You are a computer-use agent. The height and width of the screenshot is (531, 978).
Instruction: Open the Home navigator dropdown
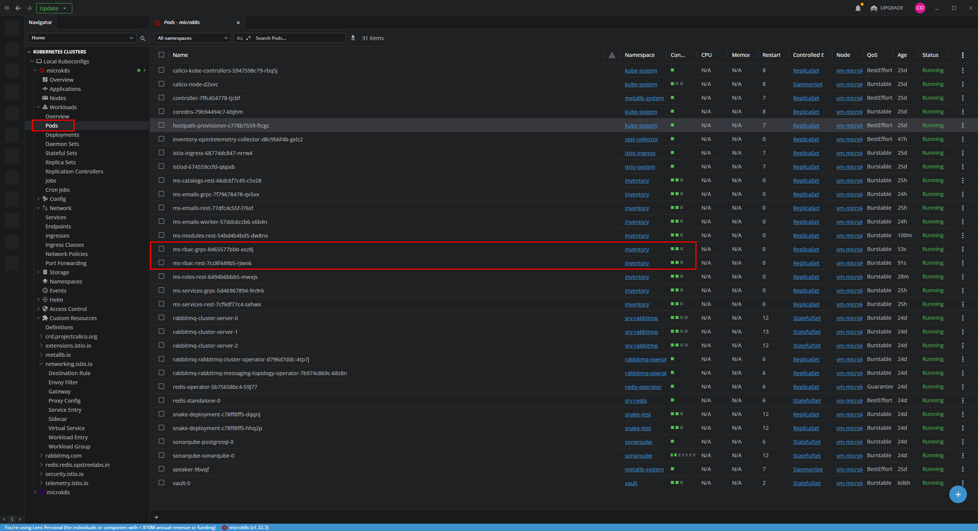[82, 38]
